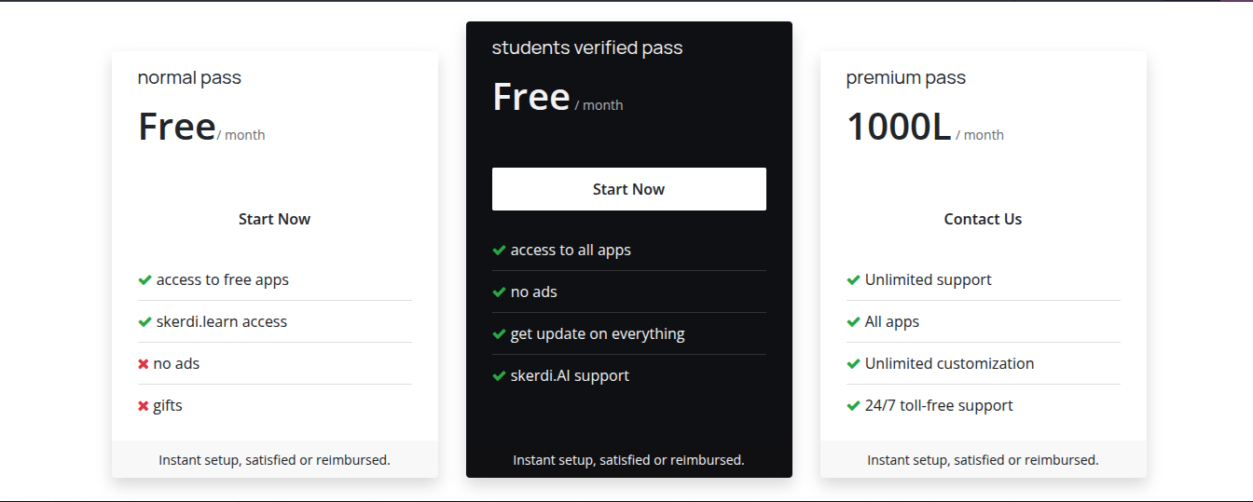Click green checkmark next to skerdi.learn access
Image resolution: width=1253 pixels, height=502 pixels.
pyautogui.click(x=145, y=322)
